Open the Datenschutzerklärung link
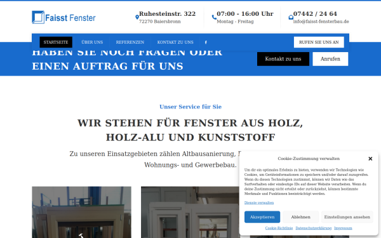Viewport: 381px width, 238px height. coord(314,228)
